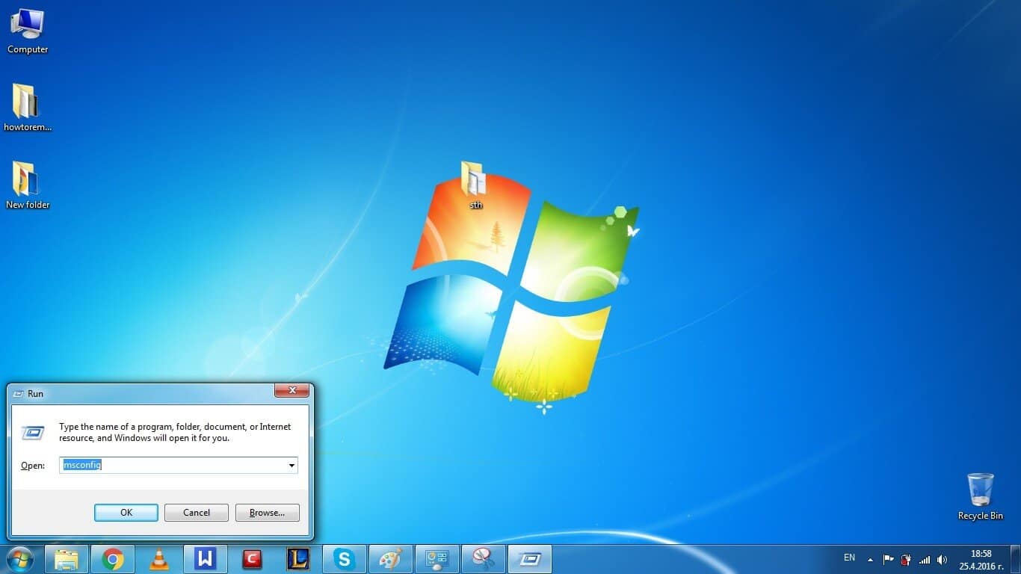Switch to Run dialog taskbar button
Screen dimensions: 1021x574
(x=529, y=559)
